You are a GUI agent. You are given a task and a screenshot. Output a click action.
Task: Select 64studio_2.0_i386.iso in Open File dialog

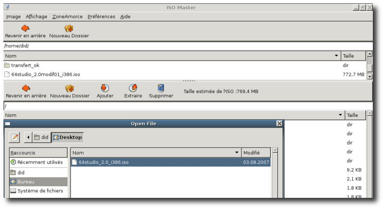point(171,162)
